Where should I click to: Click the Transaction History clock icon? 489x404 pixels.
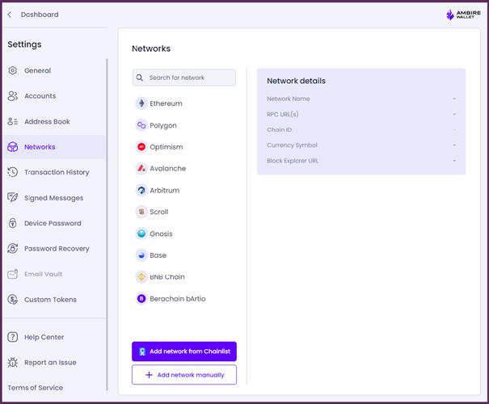tap(12, 172)
